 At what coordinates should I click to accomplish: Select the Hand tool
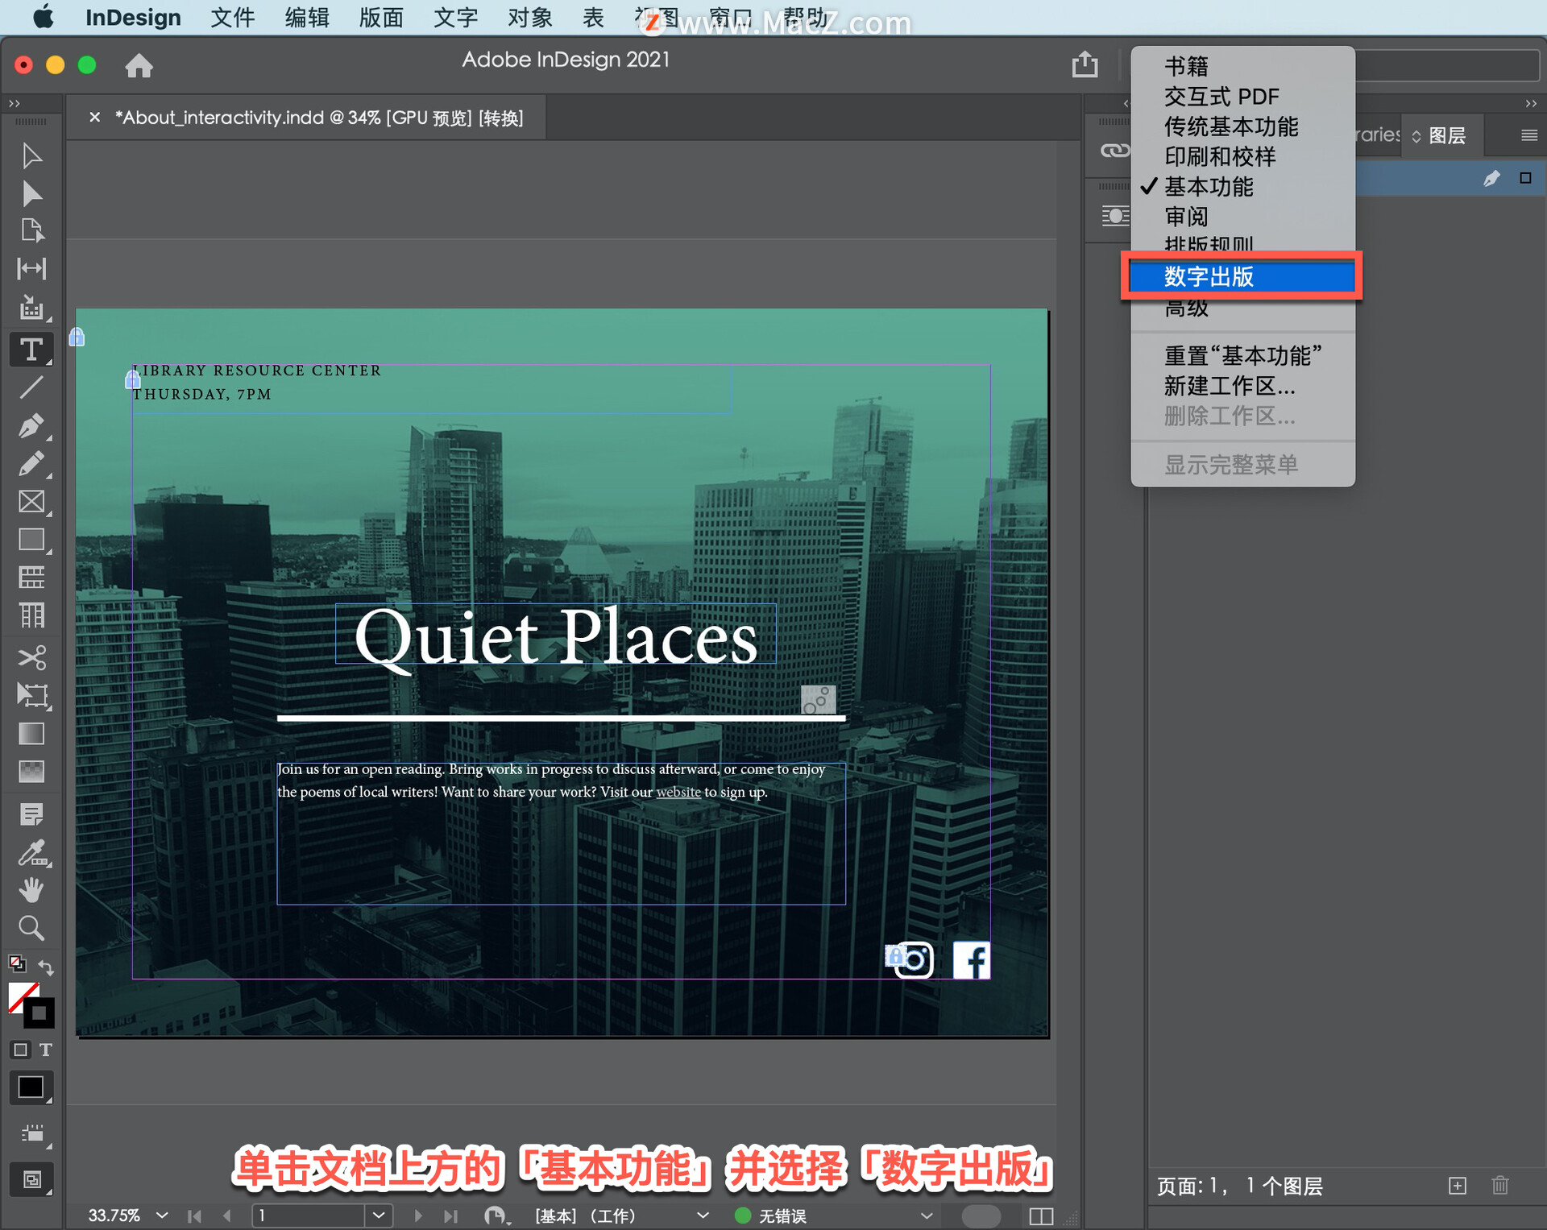32,889
